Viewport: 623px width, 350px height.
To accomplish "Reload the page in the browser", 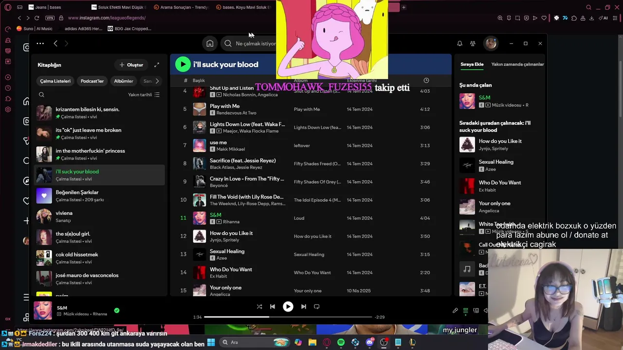I will pyautogui.click(x=37, y=18).
